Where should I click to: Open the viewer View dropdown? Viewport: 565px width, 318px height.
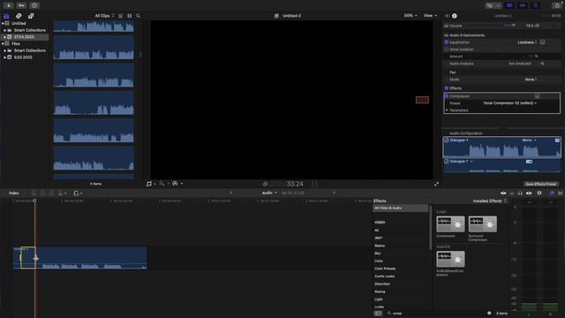(430, 16)
